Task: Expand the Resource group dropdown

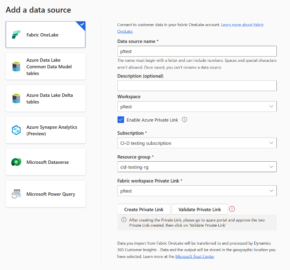Action: (x=197, y=167)
